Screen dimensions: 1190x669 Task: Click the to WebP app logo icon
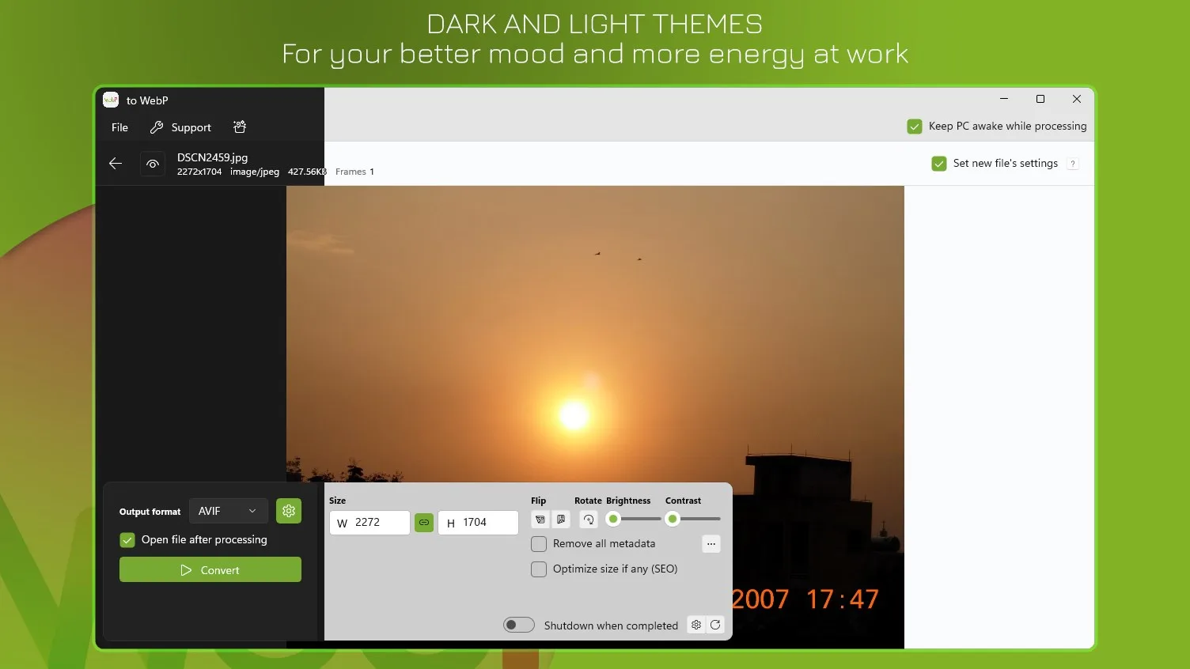click(x=111, y=100)
